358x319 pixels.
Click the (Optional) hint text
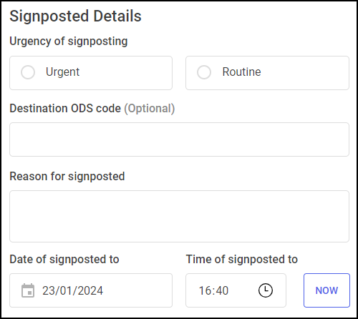(150, 109)
